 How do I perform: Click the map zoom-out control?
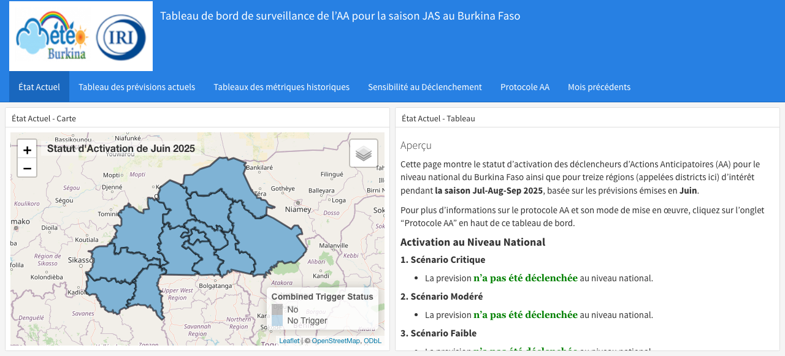click(26, 167)
